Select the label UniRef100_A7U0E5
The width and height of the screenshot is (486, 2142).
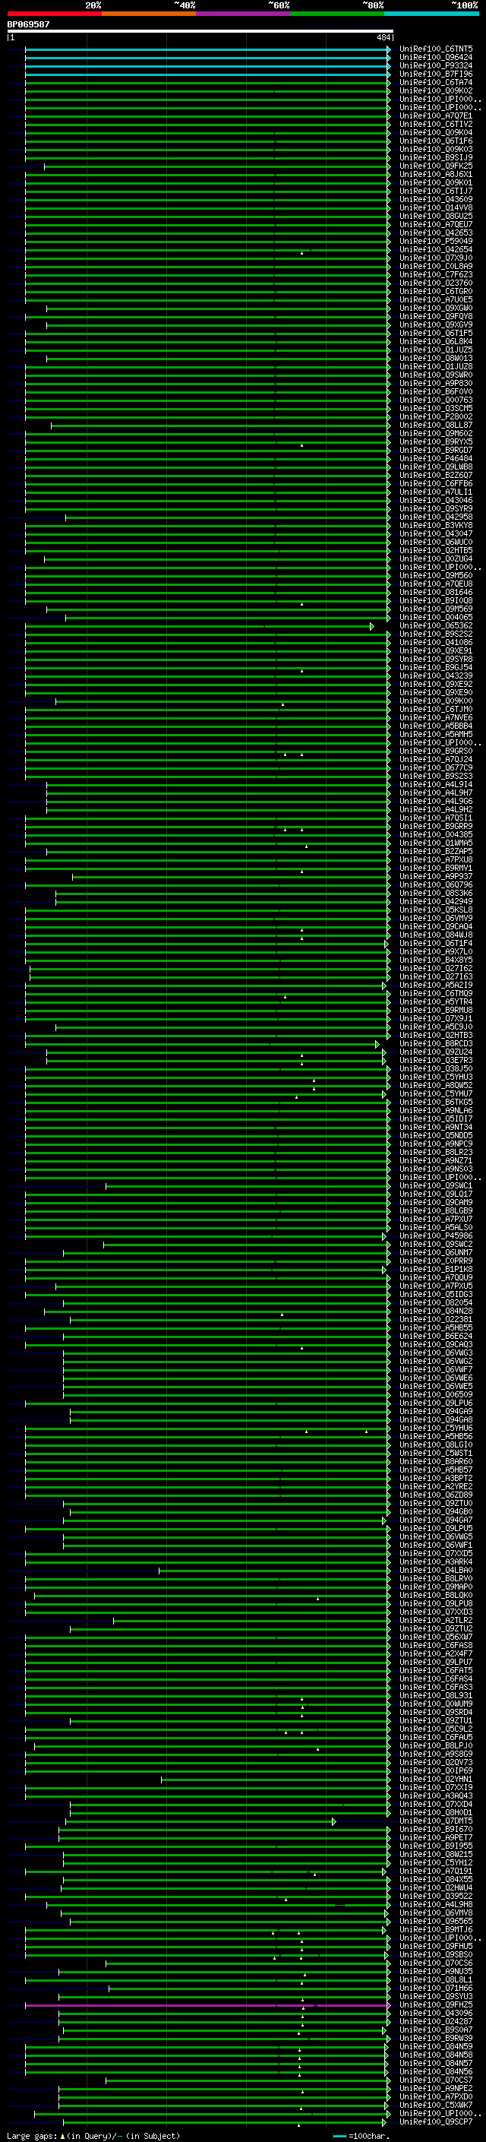point(436,299)
